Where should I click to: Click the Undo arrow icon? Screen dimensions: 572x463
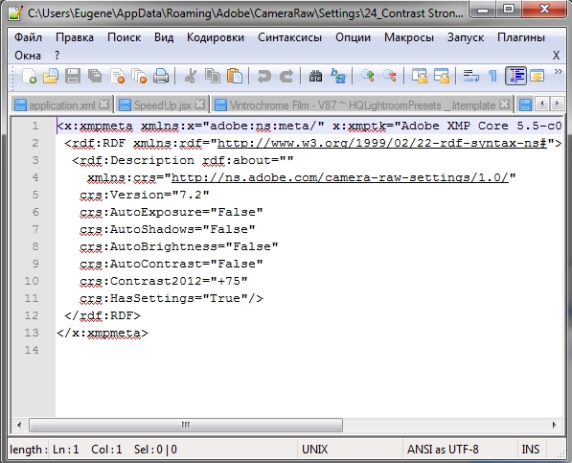tap(263, 77)
